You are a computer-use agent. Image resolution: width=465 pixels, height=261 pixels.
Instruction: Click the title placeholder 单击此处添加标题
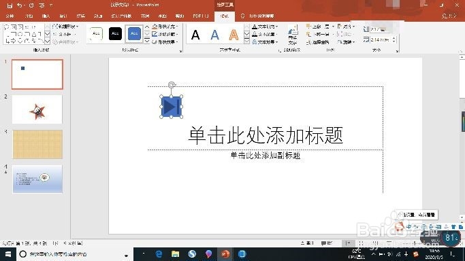click(266, 135)
